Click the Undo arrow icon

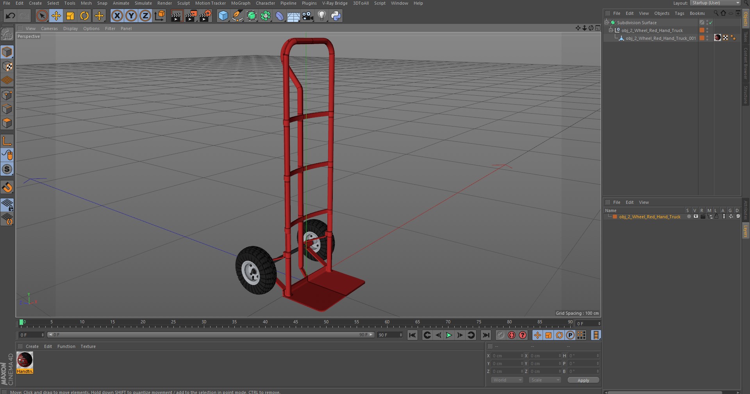(x=11, y=16)
